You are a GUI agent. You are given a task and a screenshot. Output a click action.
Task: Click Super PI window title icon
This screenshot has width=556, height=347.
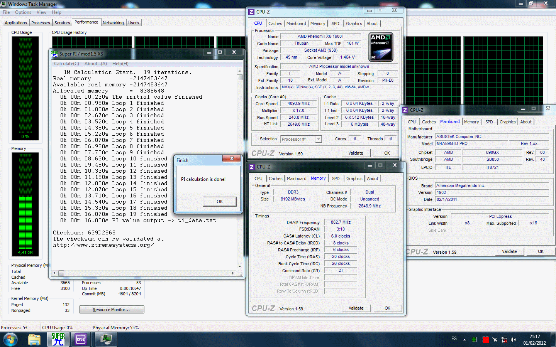click(54, 54)
